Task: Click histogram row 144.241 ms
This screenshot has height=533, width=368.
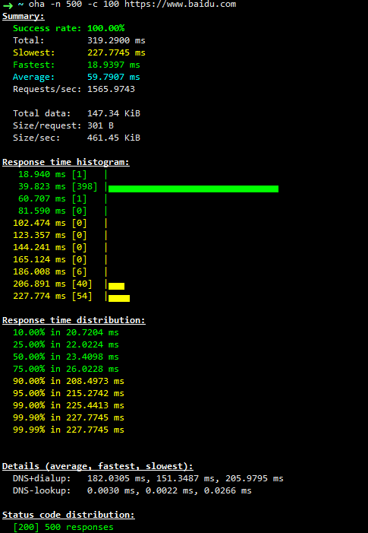Action: (60, 247)
